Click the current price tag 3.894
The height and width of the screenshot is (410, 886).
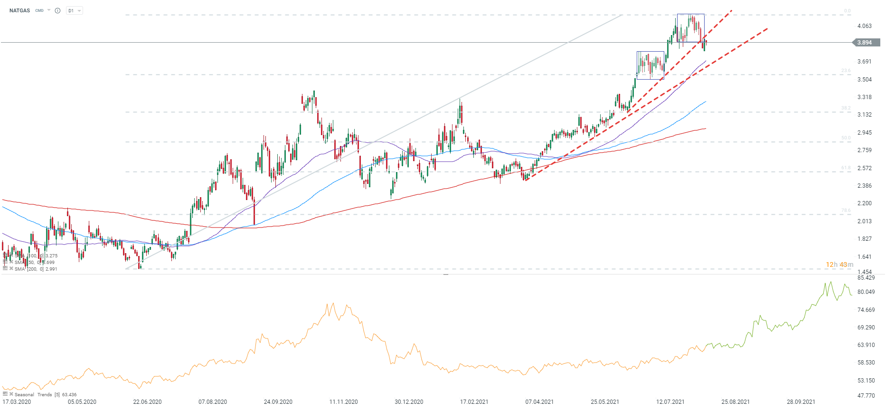coord(867,43)
